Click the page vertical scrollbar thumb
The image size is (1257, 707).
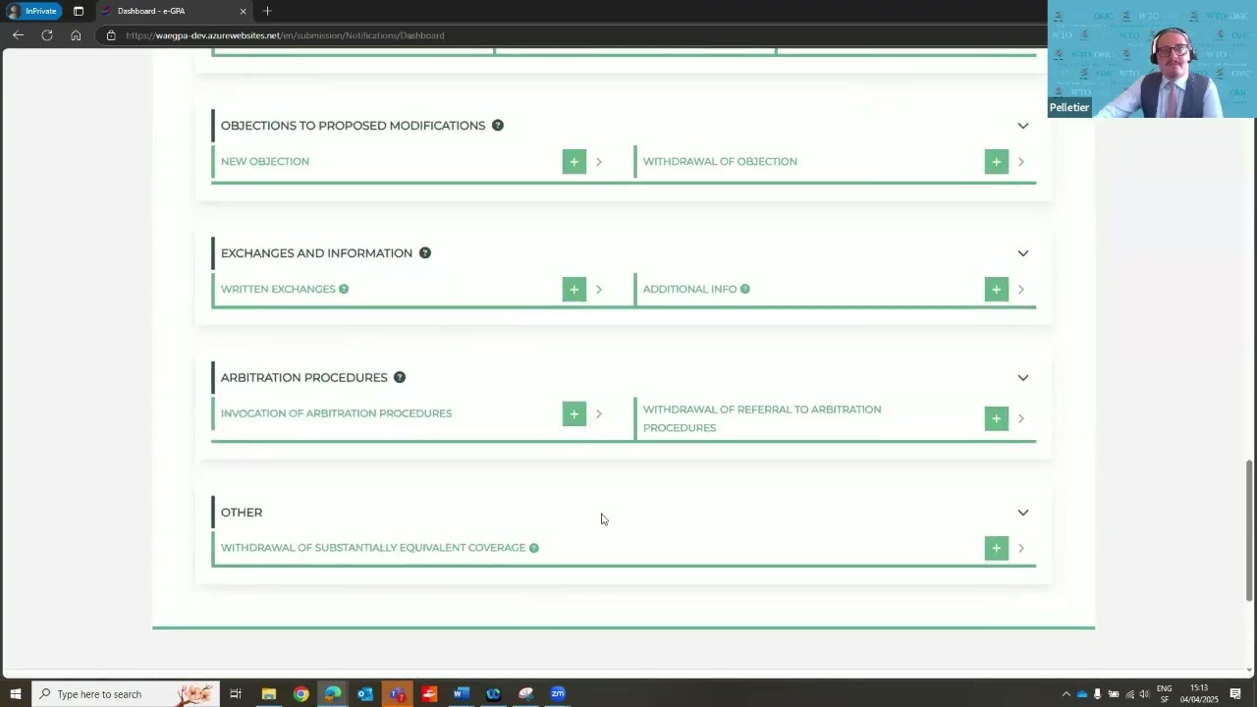1249,530
